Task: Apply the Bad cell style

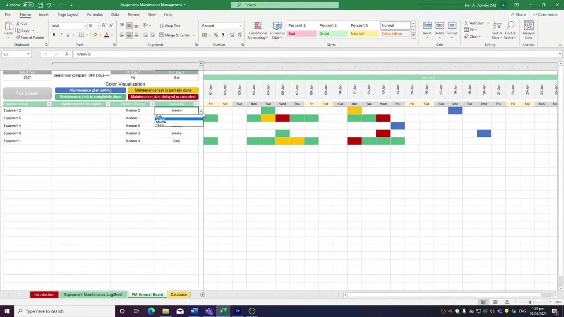Action: pyautogui.click(x=302, y=34)
